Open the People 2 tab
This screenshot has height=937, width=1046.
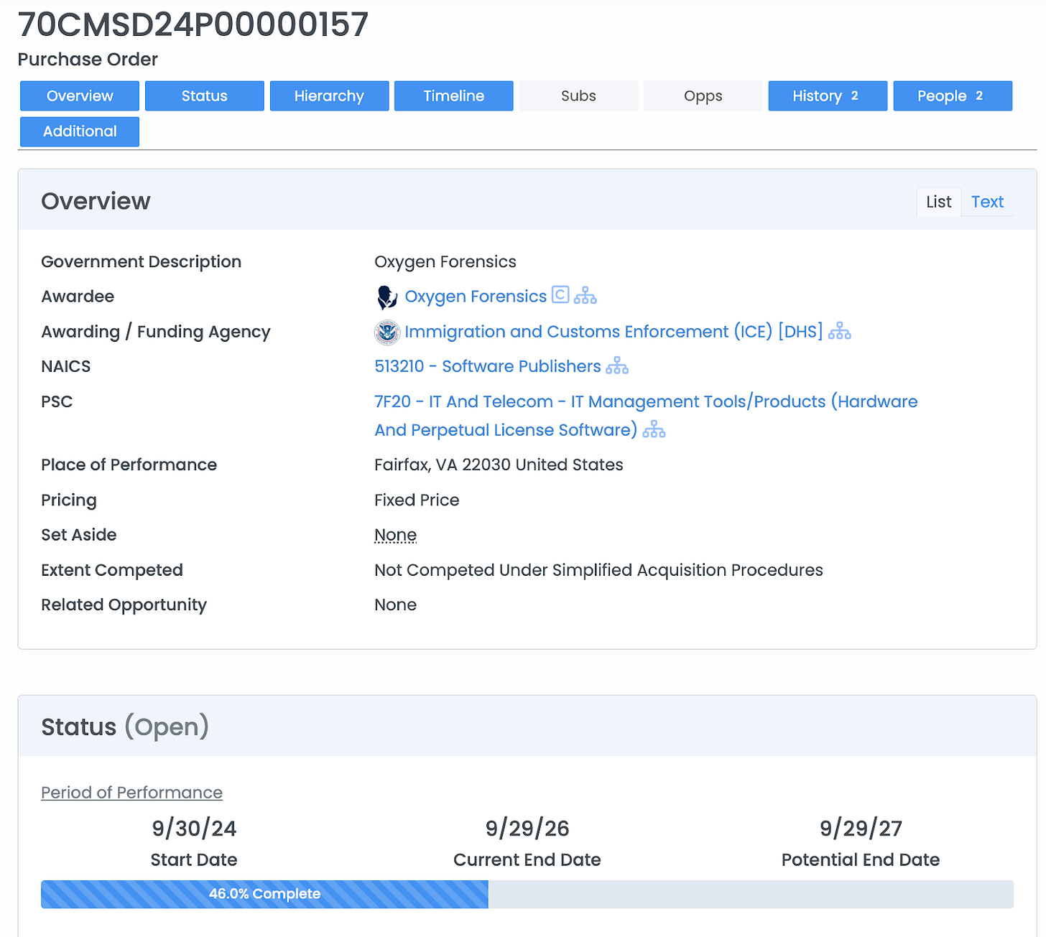click(x=953, y=96)
